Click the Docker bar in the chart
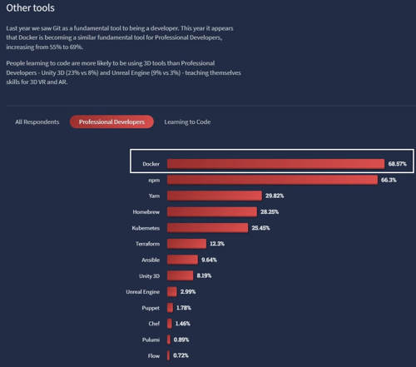This screenshot has width=416, height=367. (276, 164)
